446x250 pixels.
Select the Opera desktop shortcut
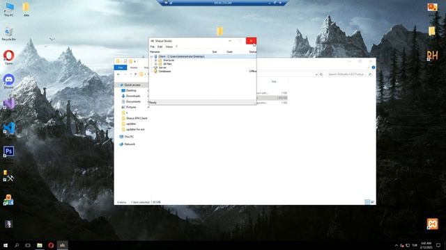coord(8,58)
